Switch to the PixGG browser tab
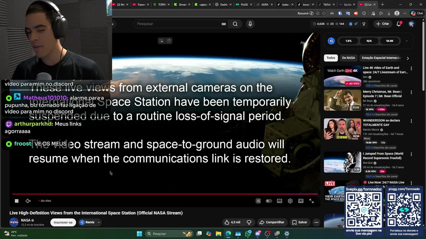This screenshot has height=239, width=426. pyautogui.click(x=245, y=5)
